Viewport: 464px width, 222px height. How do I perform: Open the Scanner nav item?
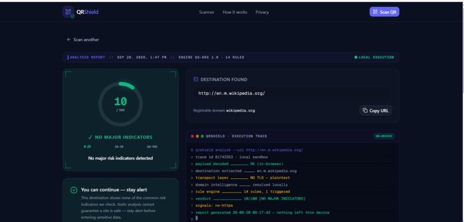click(x=207, y=12)
